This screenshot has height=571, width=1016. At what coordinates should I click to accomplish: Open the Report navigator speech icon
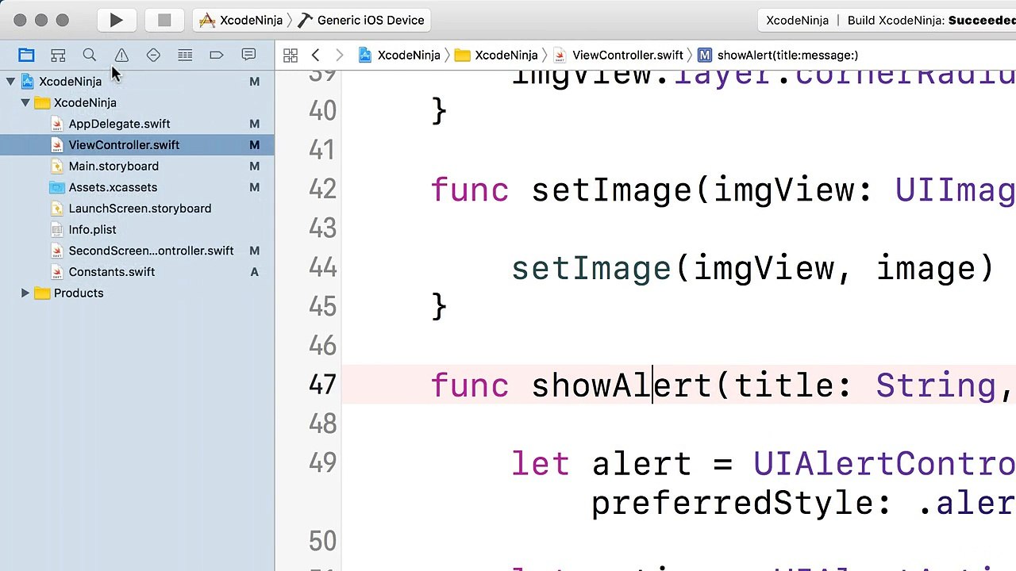(x=248, y=55)
